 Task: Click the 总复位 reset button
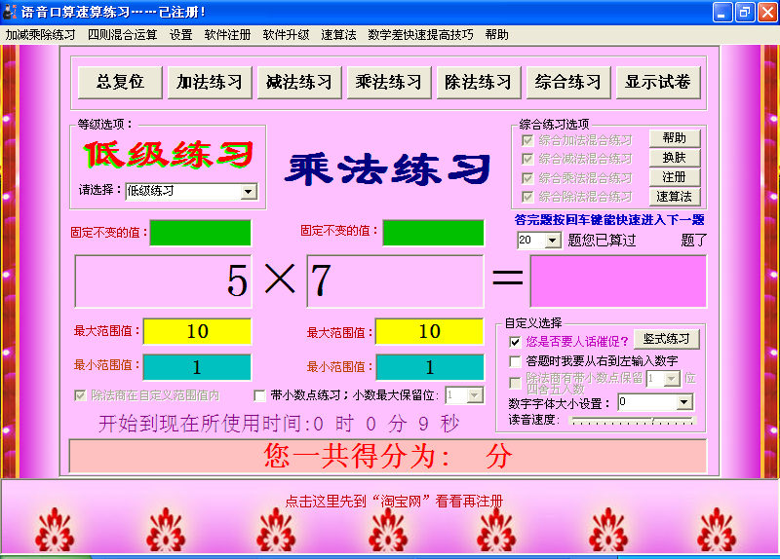pos(120,82)
